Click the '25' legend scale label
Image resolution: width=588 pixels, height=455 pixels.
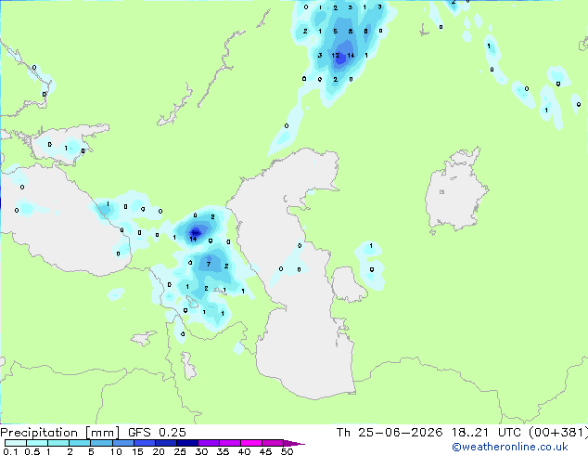(x=180, y=451)
